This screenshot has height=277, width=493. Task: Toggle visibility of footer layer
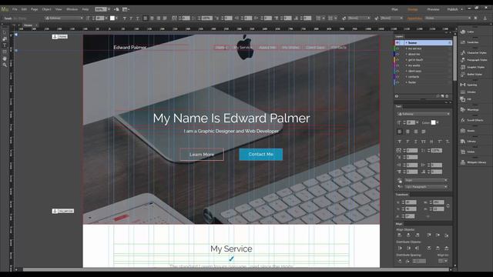point(397,82)
